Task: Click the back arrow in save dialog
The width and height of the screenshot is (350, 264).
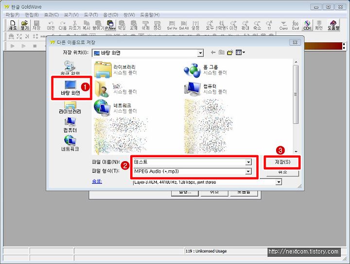Action: click(213, 52)
